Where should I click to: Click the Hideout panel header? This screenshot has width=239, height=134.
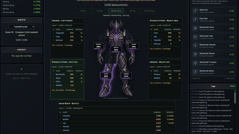[22, 50]
